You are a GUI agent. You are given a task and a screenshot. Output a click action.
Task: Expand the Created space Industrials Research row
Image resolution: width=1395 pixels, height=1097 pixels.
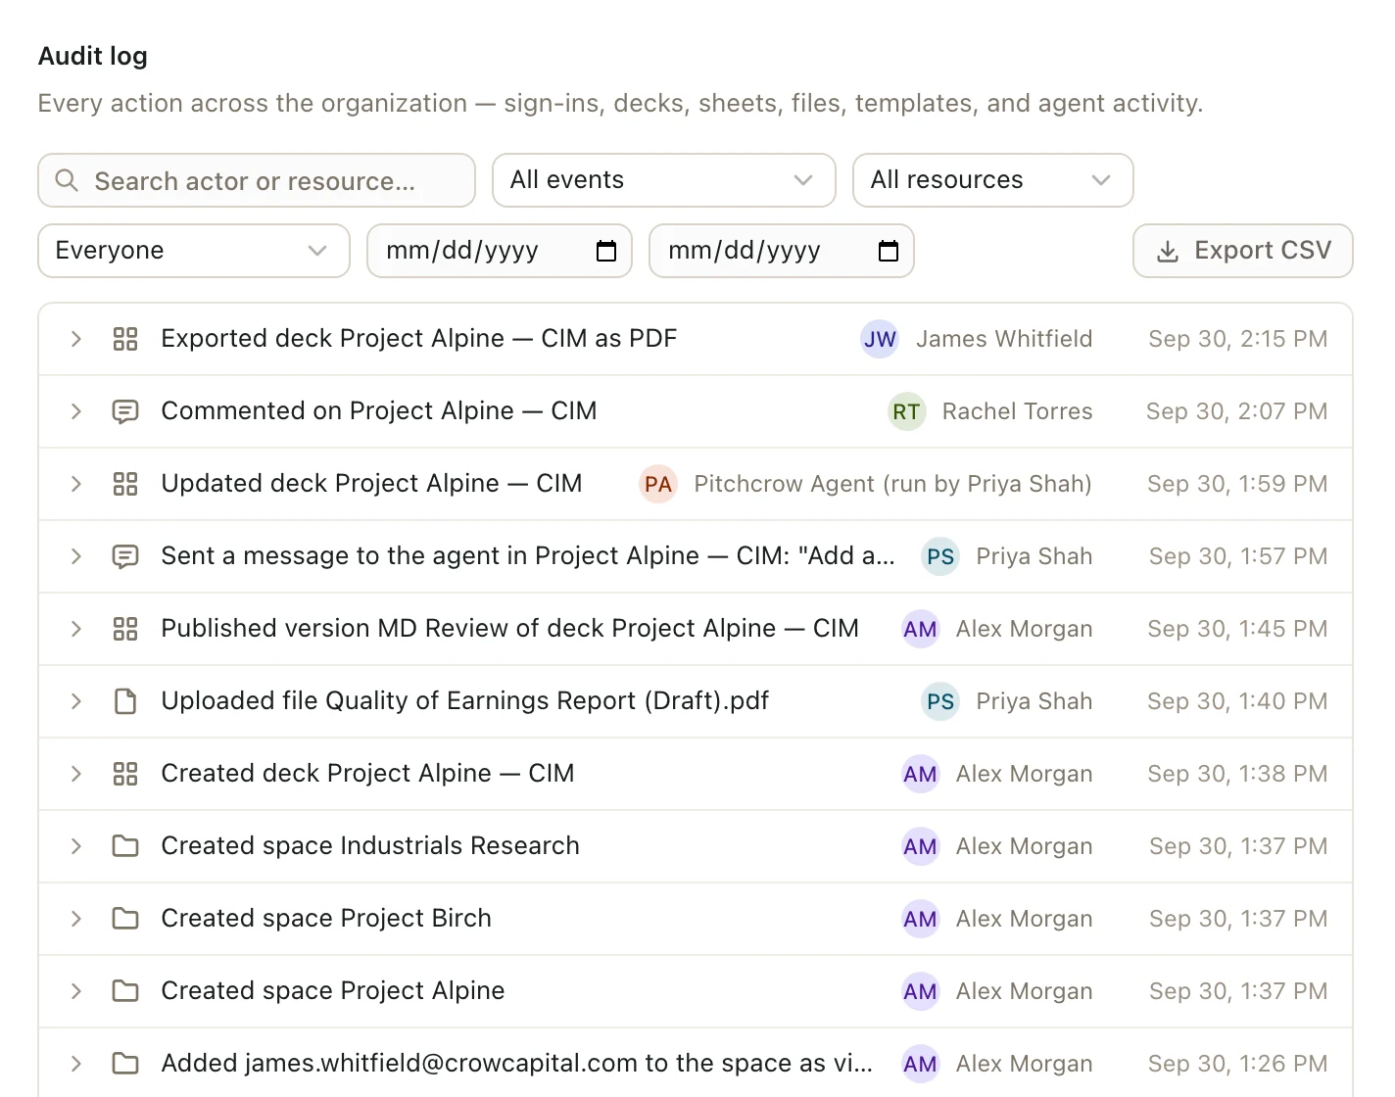pyautogui.click(x=76, y=846)
